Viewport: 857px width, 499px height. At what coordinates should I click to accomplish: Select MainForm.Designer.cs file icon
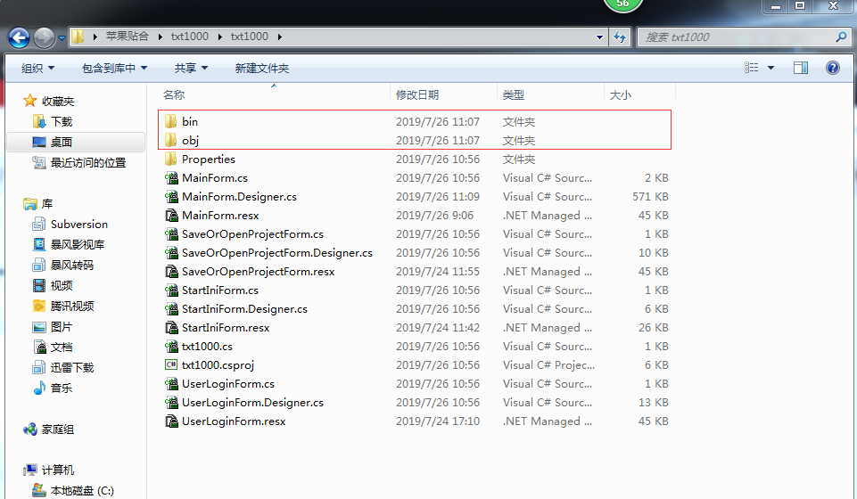171,197
